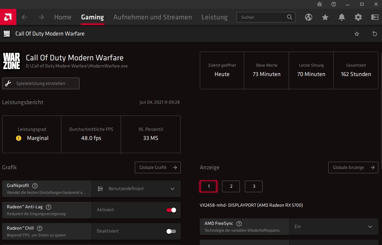The width and height of the screenshot is (382, 245).
Task: Open the Leistung tab
Action: coord(215,17)
